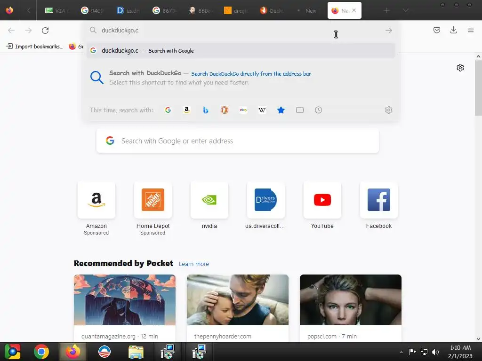This screenshot has height=361, width=482.
Task: Click the system clock 1:10 AM
Action: 460,348
